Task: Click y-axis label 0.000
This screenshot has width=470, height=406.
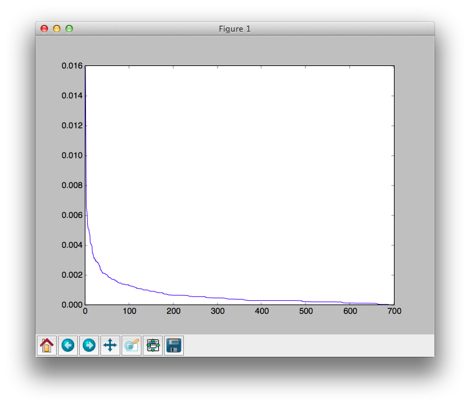Action: [x=72, y=304]
